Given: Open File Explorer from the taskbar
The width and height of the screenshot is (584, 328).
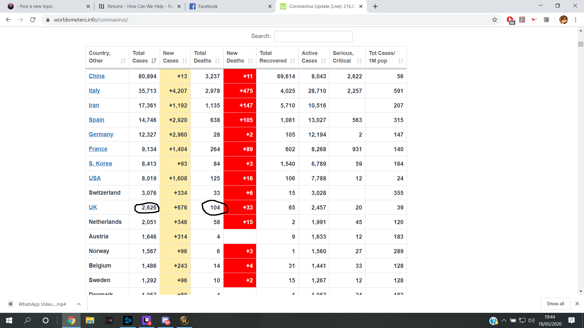Looking at the screenshot, I should coord(90,320).
